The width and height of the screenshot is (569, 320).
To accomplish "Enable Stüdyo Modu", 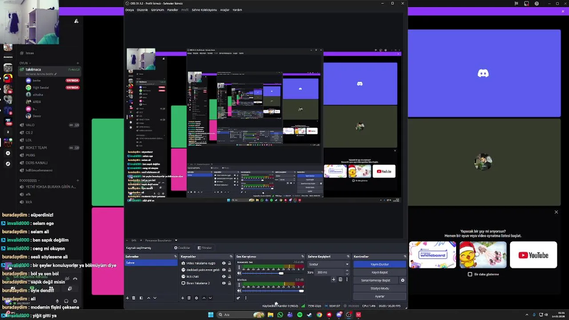I will pyautogui.click(x=380, y=288).
